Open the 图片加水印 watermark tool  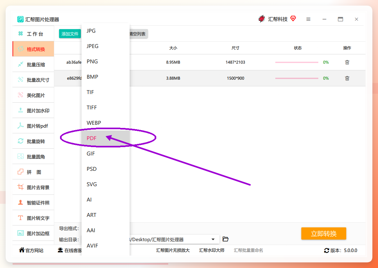point(33,111)
